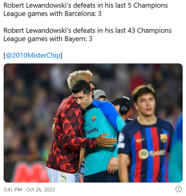The height and width of the screenshot is (196, 186).
Task: Click the face of the striped-jersey player
Action: (x=145, y=105)
